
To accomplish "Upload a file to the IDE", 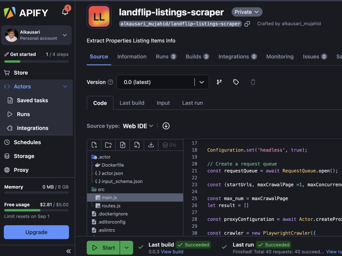I will 122,145.
